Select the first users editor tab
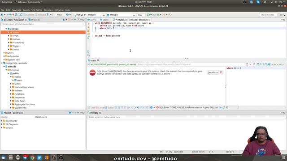287x161 pixels. [91, 20]
